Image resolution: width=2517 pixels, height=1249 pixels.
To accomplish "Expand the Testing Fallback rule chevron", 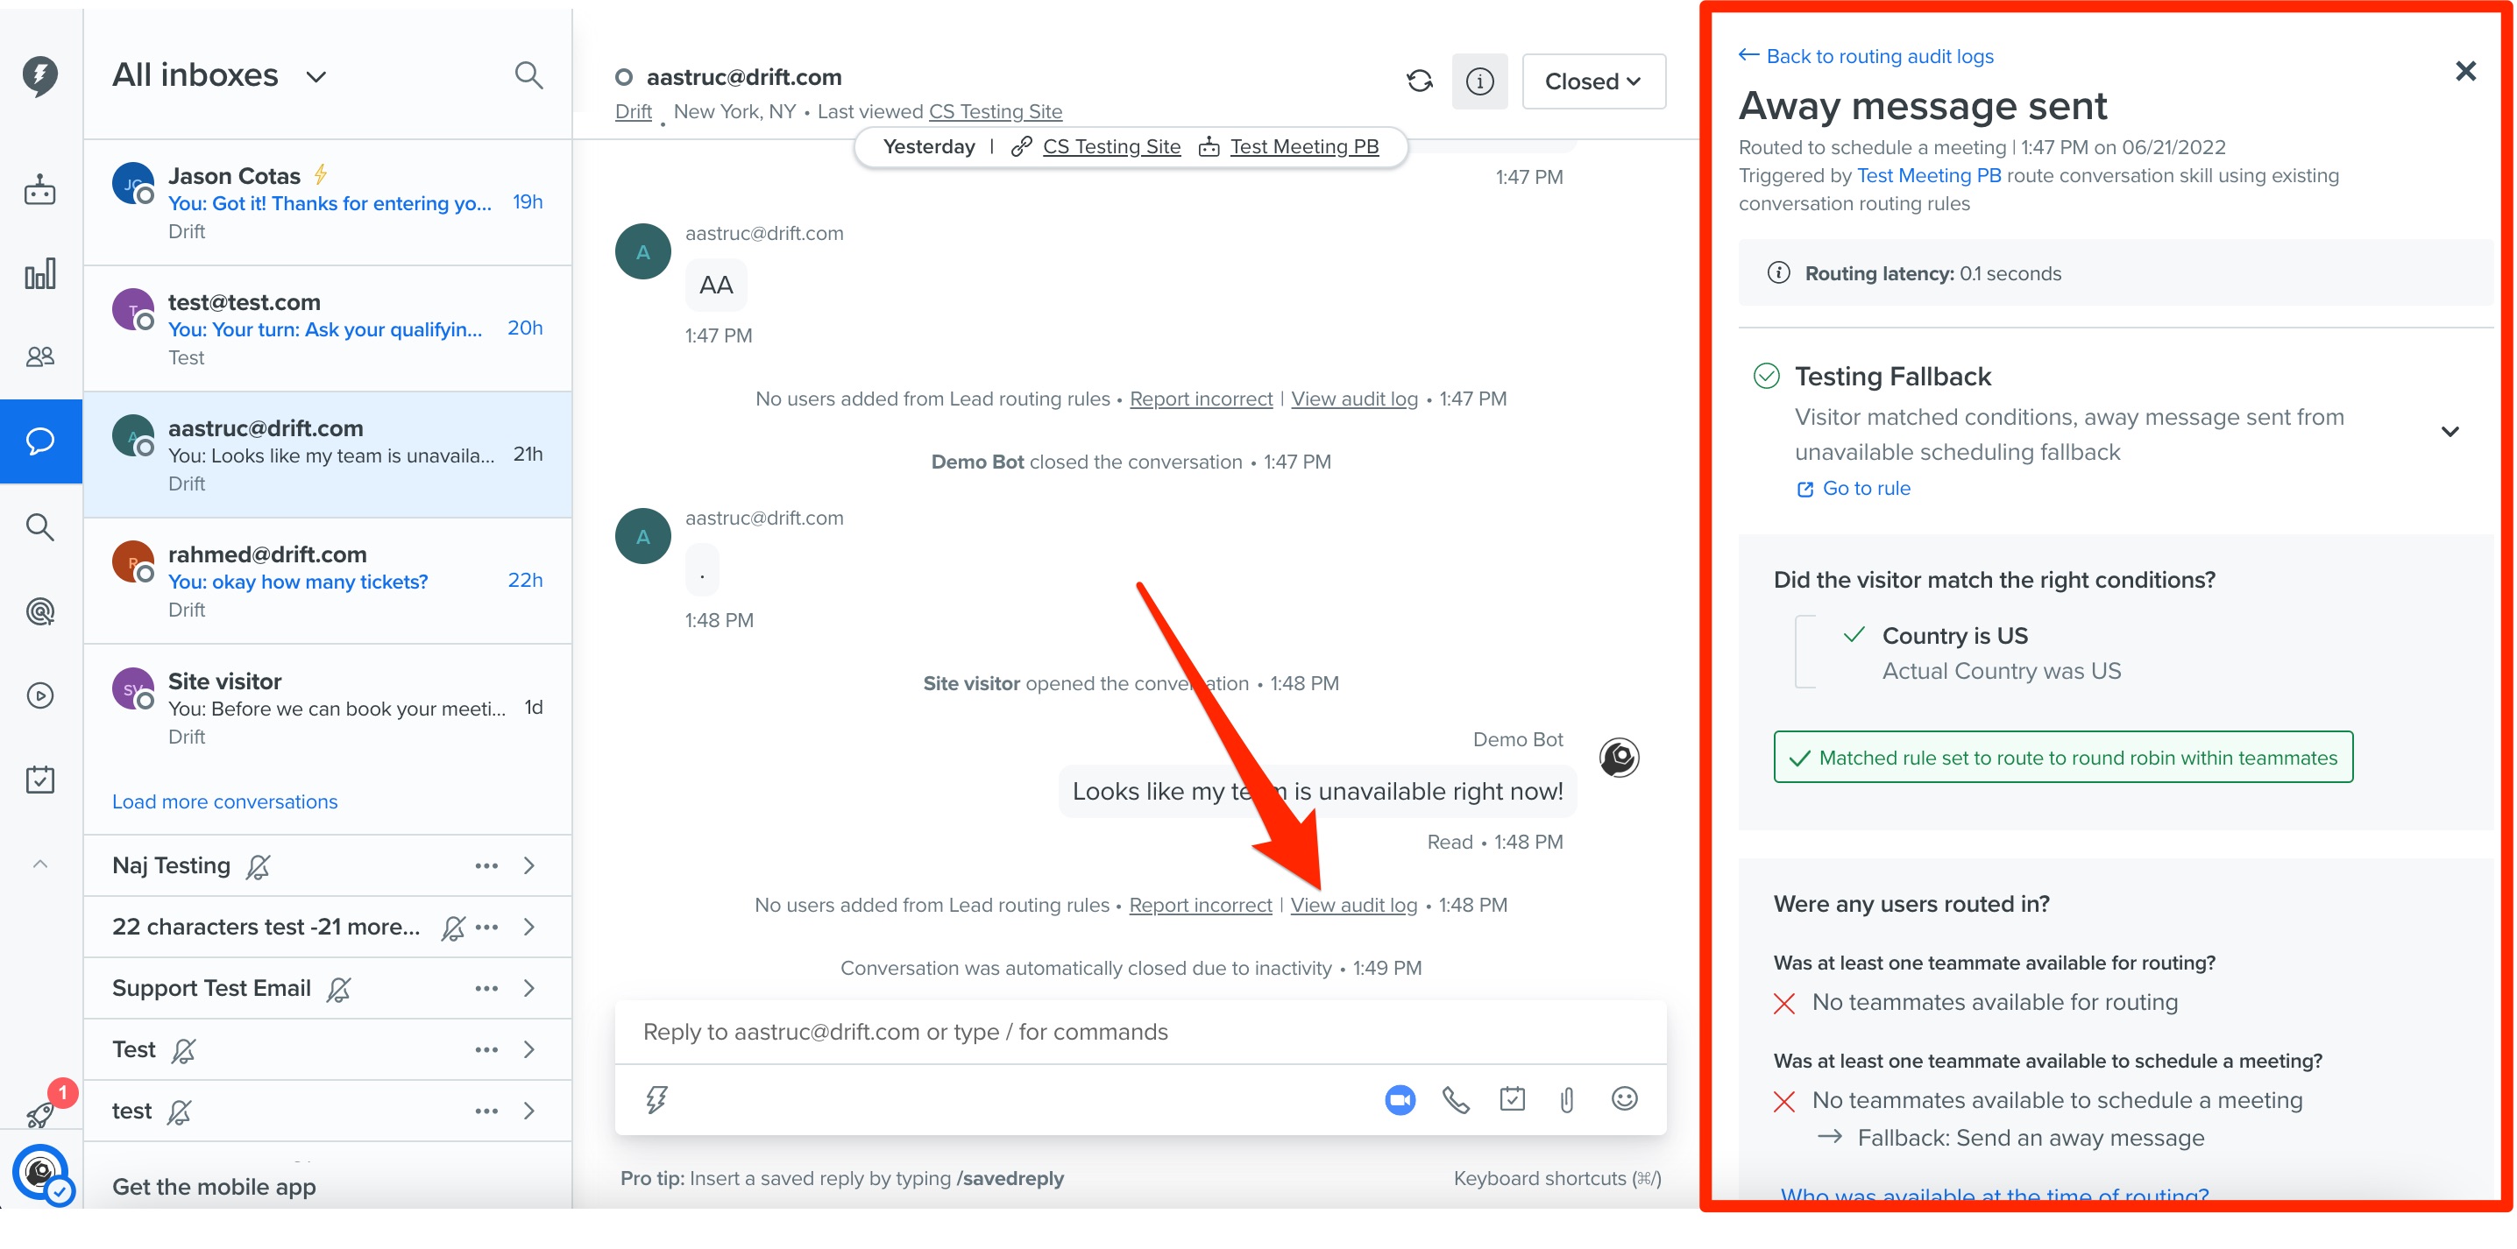I will click(2449, 432).
